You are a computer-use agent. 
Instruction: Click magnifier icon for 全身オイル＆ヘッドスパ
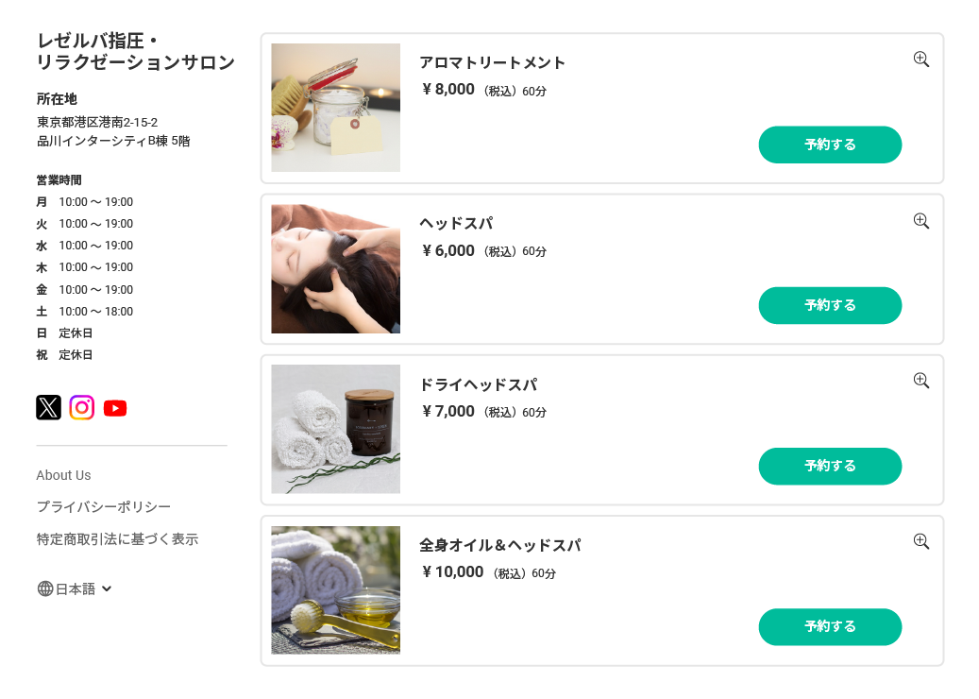tap(921, 541)
